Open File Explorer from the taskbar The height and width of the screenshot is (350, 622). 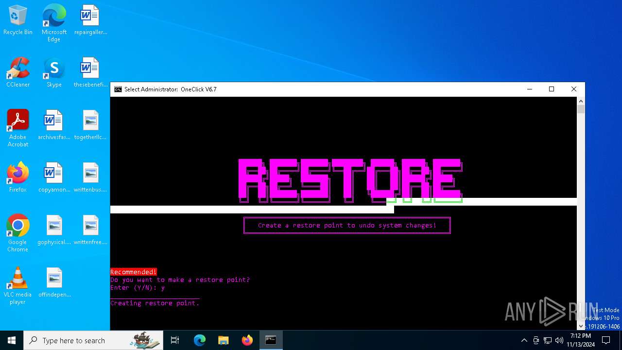223,340
